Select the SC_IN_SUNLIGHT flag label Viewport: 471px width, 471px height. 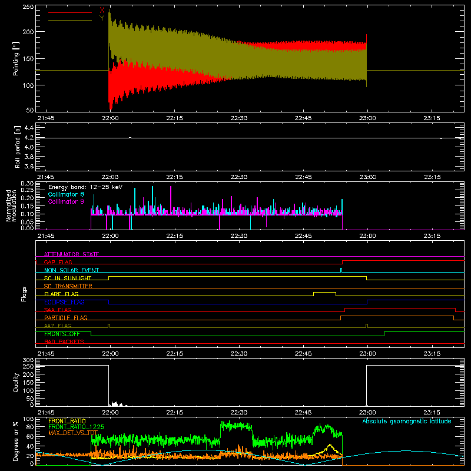tap(68, 278)
